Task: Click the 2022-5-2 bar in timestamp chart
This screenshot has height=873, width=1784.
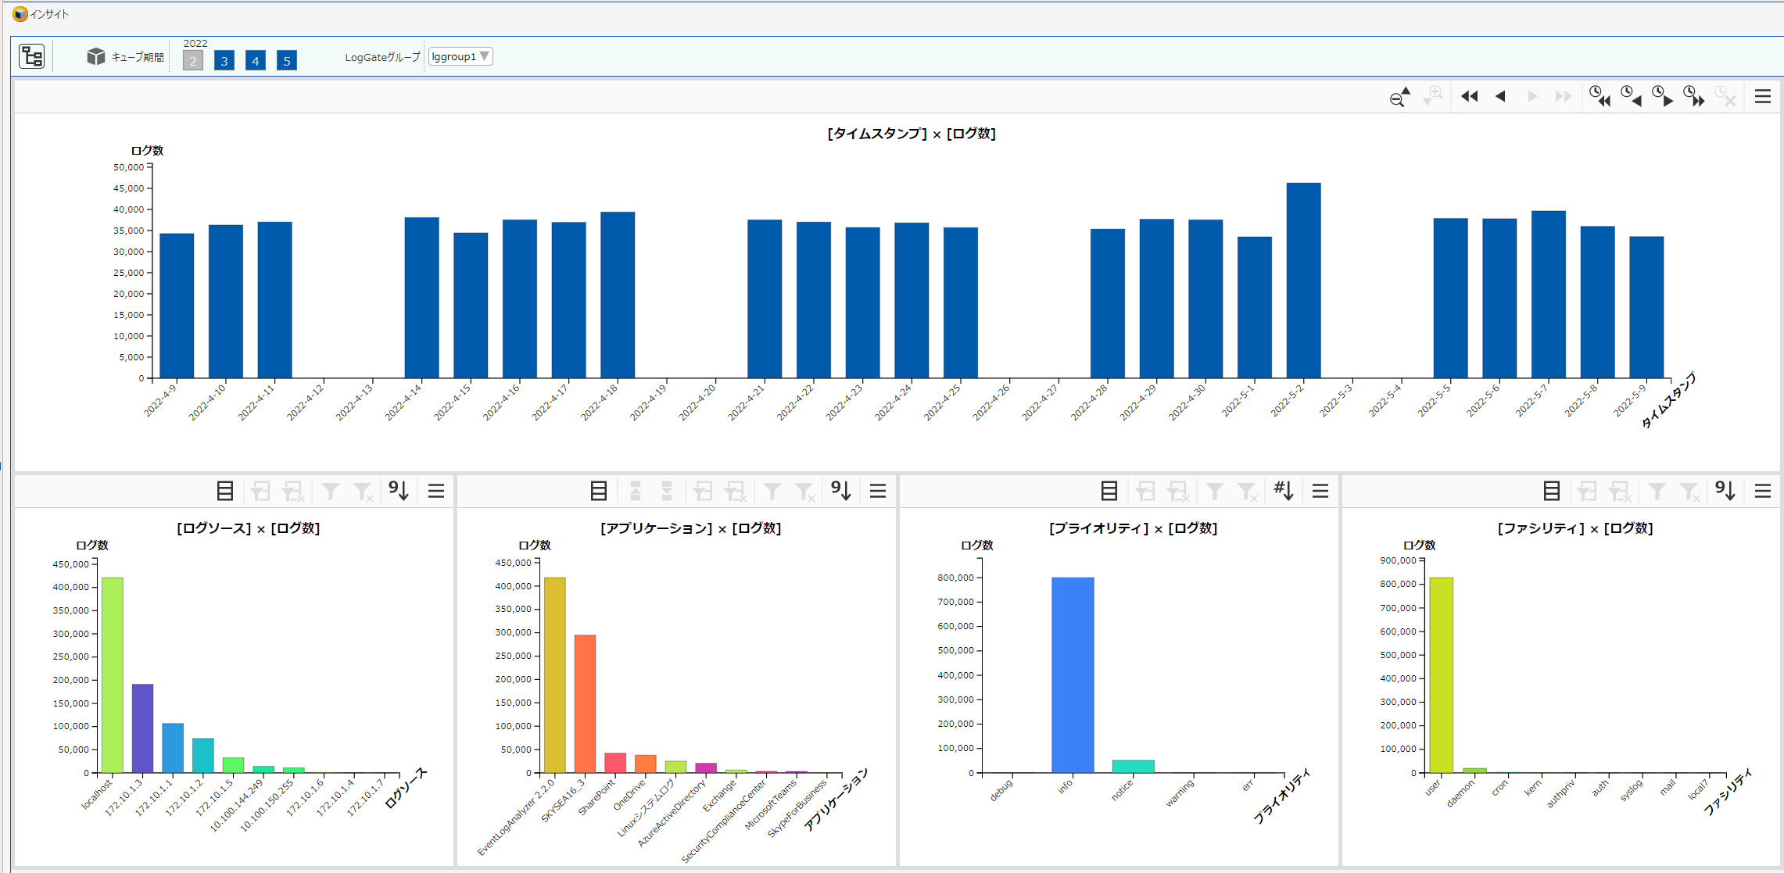Action: 1303,281
